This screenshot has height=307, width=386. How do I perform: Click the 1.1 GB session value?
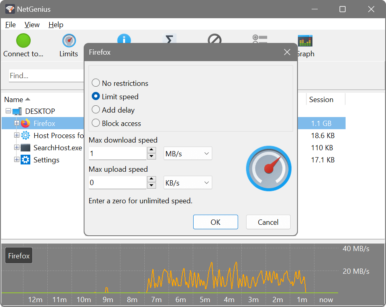pyautogui.click(x=321, y=123)
